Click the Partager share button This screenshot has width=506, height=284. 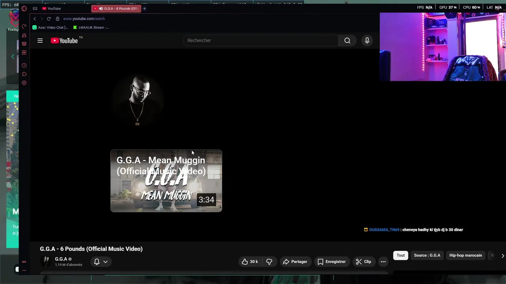point(295,262)
